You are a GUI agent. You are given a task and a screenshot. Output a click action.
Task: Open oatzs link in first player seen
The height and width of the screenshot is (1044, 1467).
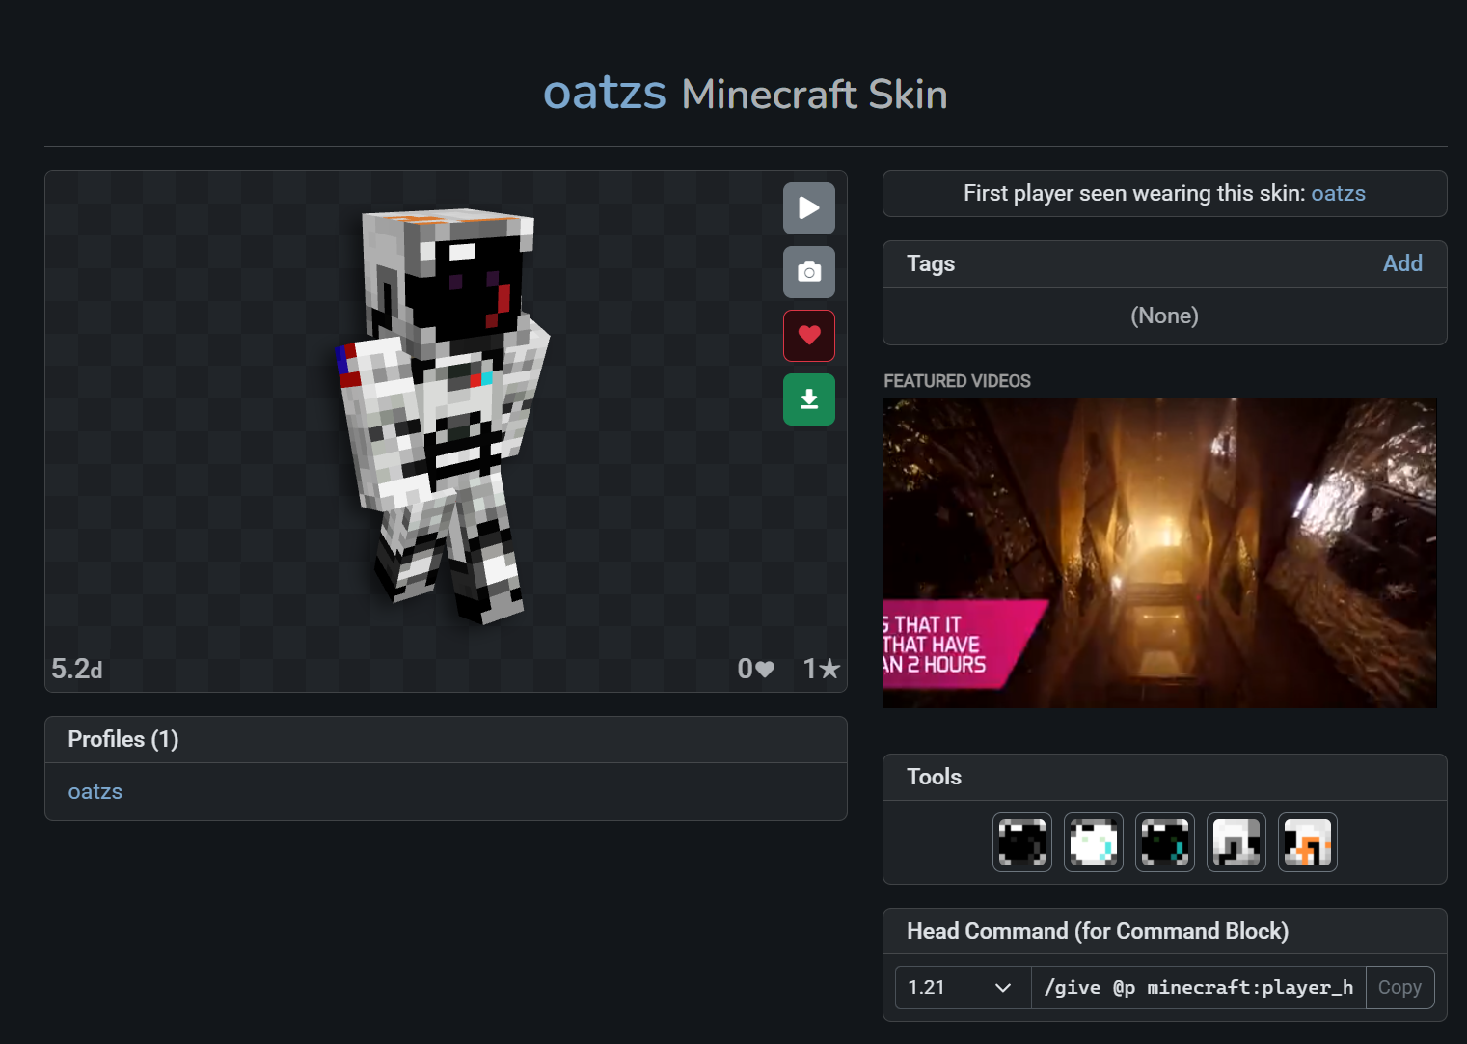click(1338, 193)
